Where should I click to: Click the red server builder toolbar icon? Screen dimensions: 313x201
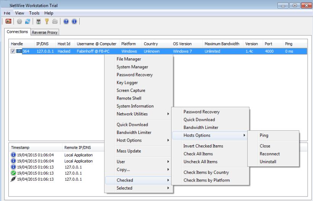pos(8,21)
